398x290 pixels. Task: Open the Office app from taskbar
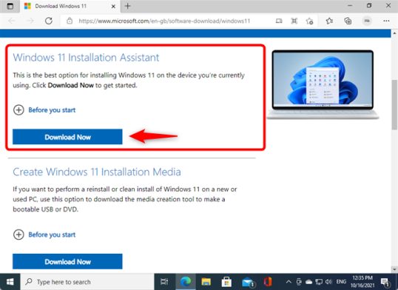coord(268,282)
